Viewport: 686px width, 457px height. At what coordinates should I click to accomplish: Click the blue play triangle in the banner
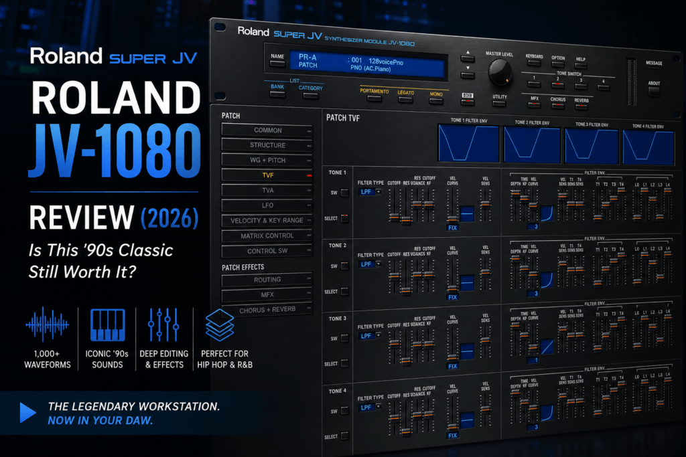pos(27,412)
